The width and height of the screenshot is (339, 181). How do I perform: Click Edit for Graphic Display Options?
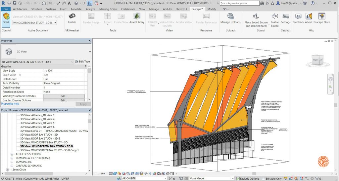point(64,100)
